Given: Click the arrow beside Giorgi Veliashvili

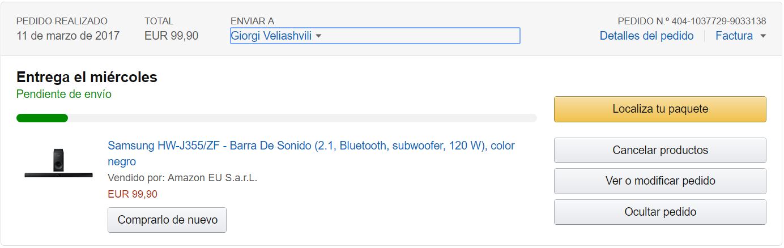Looking at the screenshot, I should (x=318, y=36).
